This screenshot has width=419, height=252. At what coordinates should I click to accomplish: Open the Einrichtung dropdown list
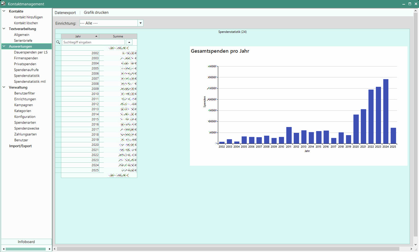[x=140, y=23]
